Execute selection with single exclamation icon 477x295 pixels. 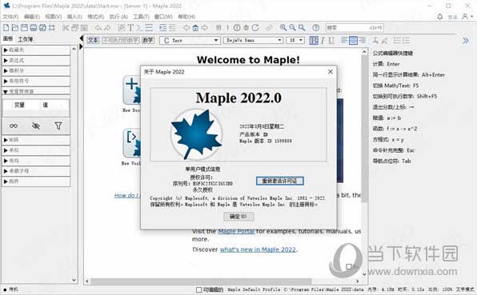(x=227, y=28)
